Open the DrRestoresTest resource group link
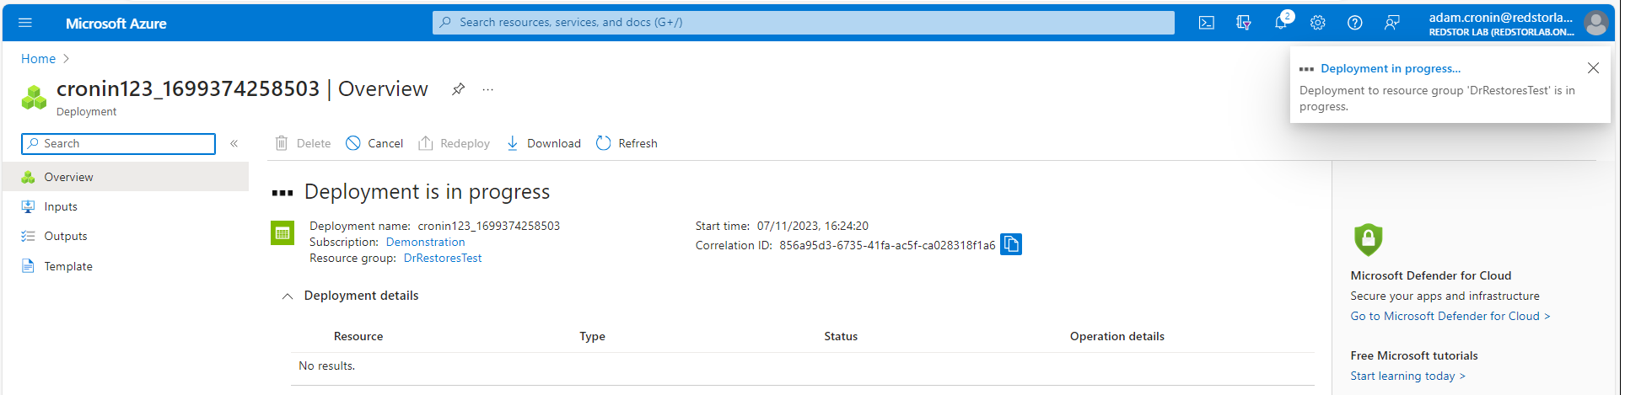This screenshot has width=1625, height=395. [x=443, y=258]
